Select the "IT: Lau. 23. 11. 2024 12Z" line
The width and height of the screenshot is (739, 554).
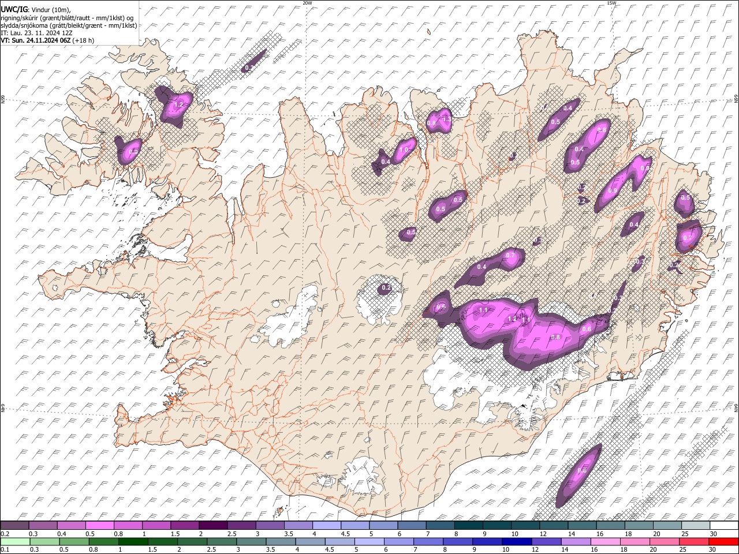click(36, 33)
